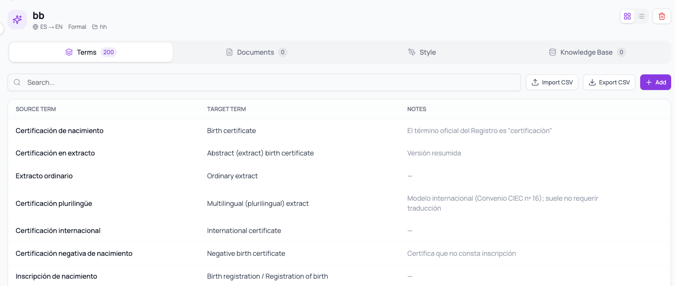The image size is (675, 286).
Task: Delete glossary with the red trash icon
Action: (x=662, y=16)
